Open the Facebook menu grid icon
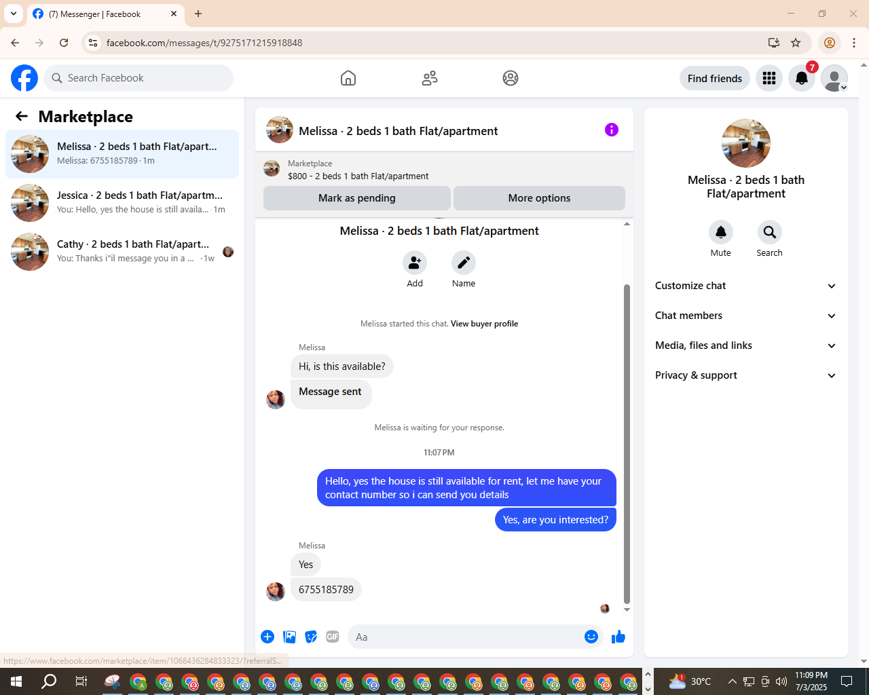This screenshot has height=695, width=869. coord(769,78)
